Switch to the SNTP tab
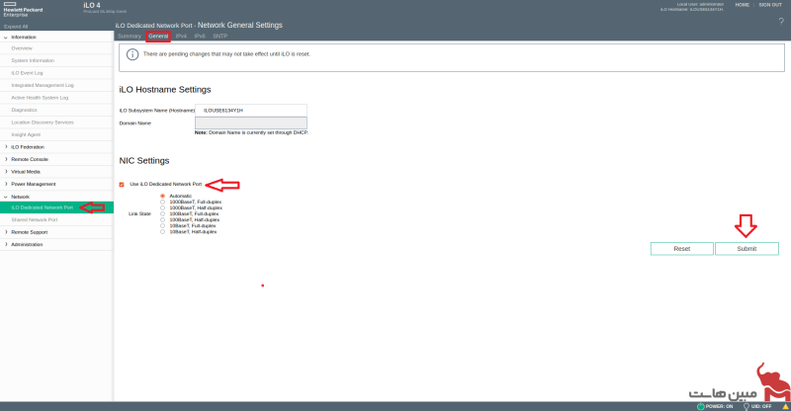791x411 pixels. (220, 37)
